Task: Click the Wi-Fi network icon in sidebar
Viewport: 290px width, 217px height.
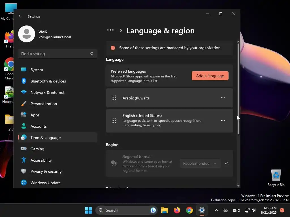Action: point(24,92)
